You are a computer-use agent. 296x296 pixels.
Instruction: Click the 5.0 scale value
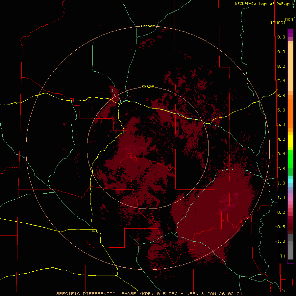coord(281,125)
